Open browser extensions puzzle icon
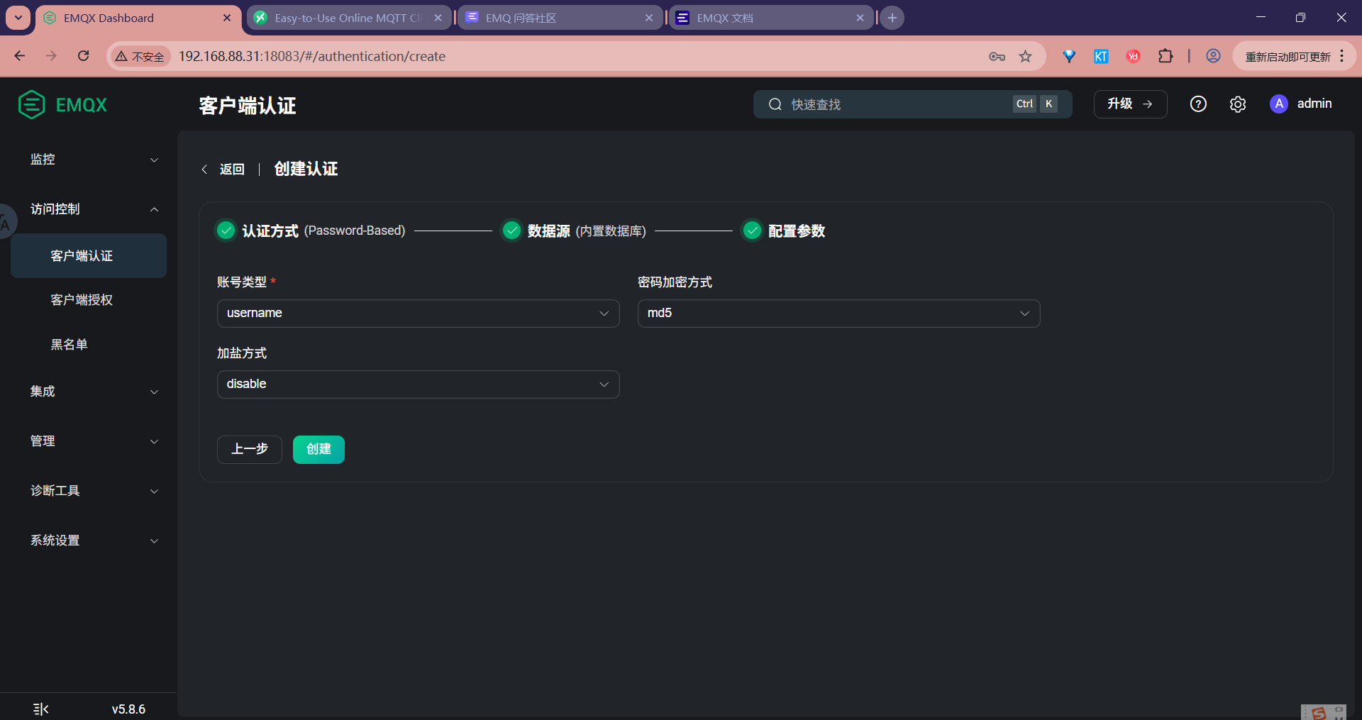 point(1166,56)
